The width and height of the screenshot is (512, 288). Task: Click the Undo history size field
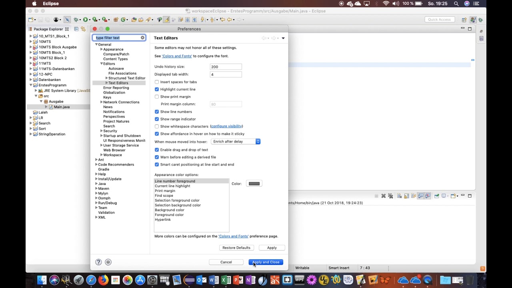pos(226,67)
